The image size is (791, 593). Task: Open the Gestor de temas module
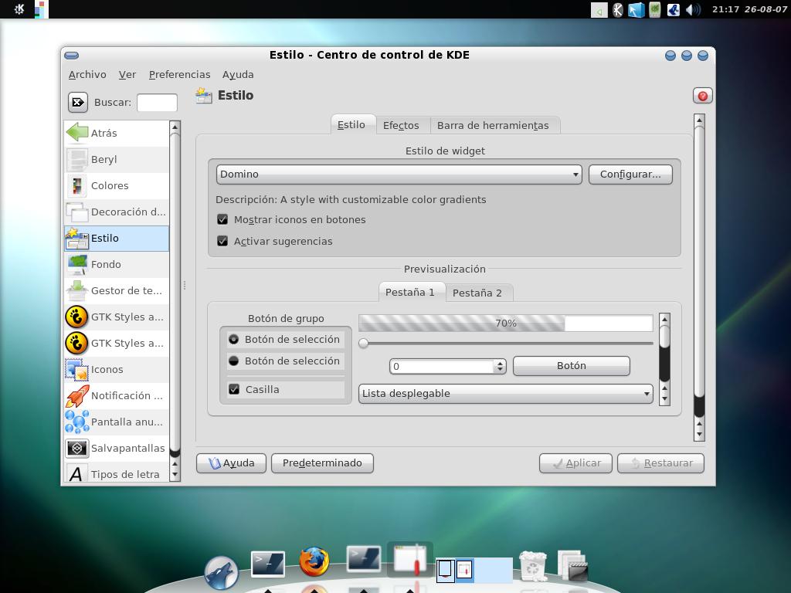coord(117,290)
